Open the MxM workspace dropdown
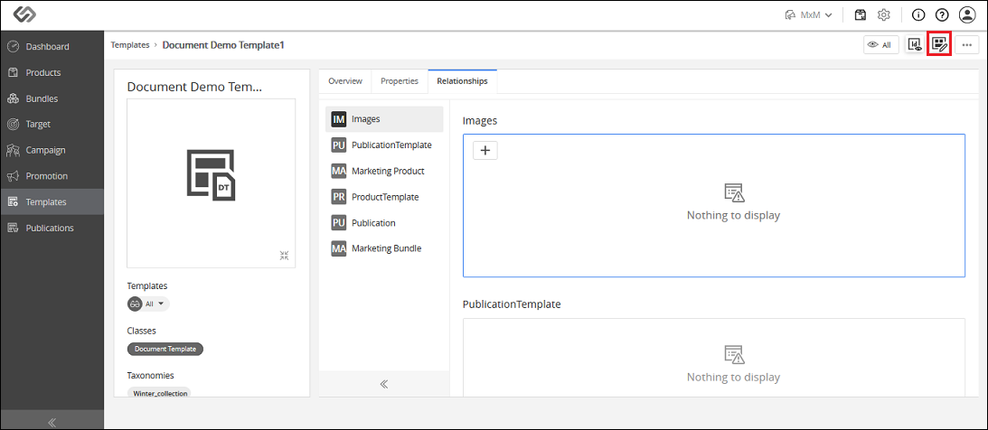Image resolution: width=988 pixels, height=430 pixels. [x=810, y=14]
